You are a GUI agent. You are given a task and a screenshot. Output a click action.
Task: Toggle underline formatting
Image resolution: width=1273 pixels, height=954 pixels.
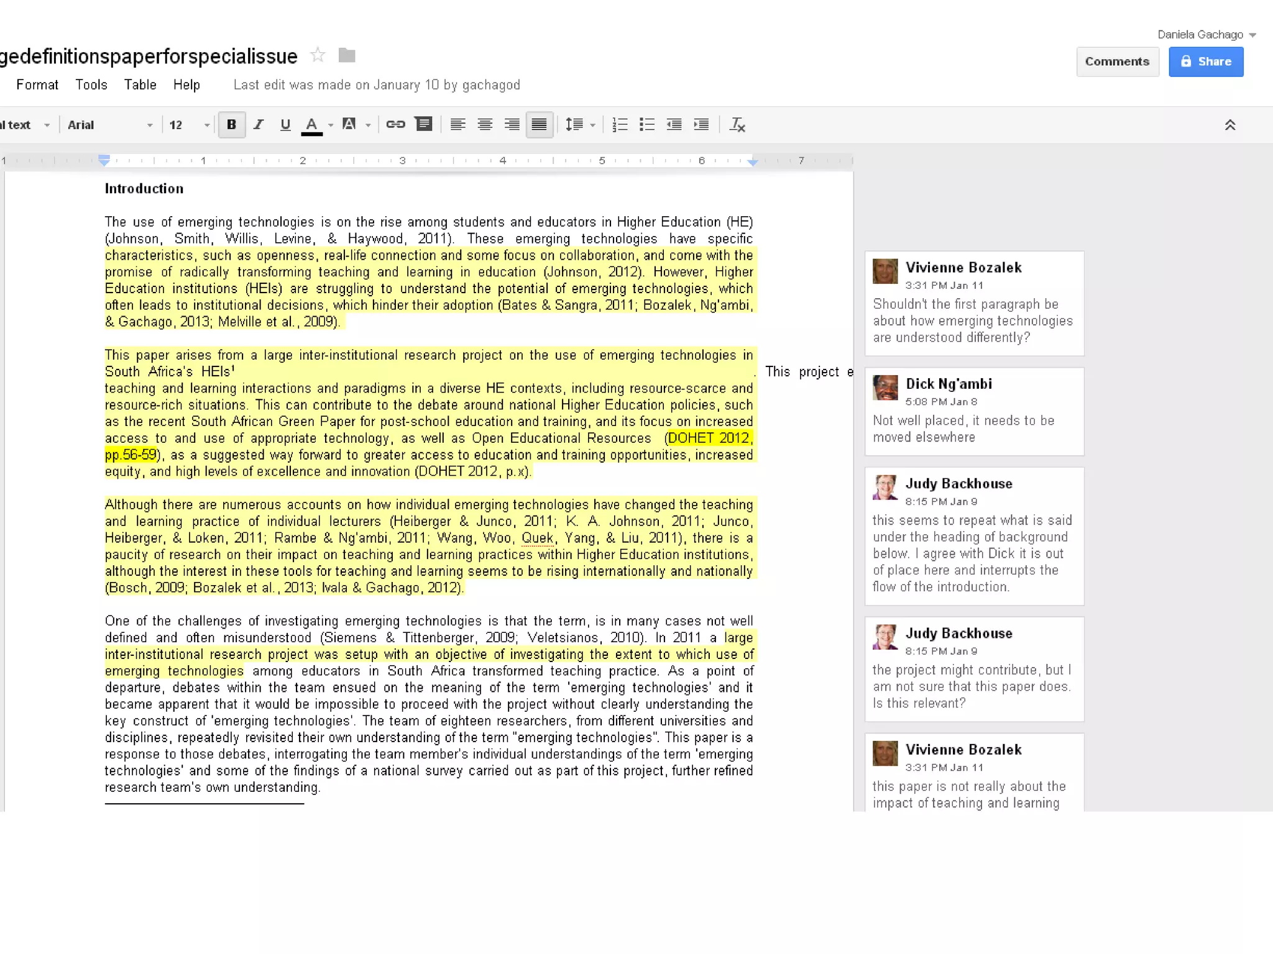[285, 125]
